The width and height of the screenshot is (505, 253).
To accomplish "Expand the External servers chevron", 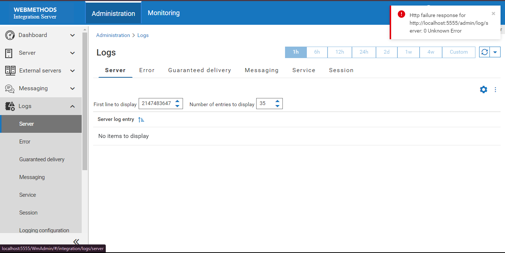I will [72, 71].
